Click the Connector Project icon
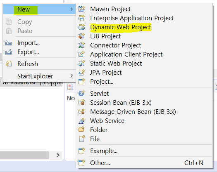Image resolution: width=217 pixels, height=172 pixels. [x=81, y=45]
